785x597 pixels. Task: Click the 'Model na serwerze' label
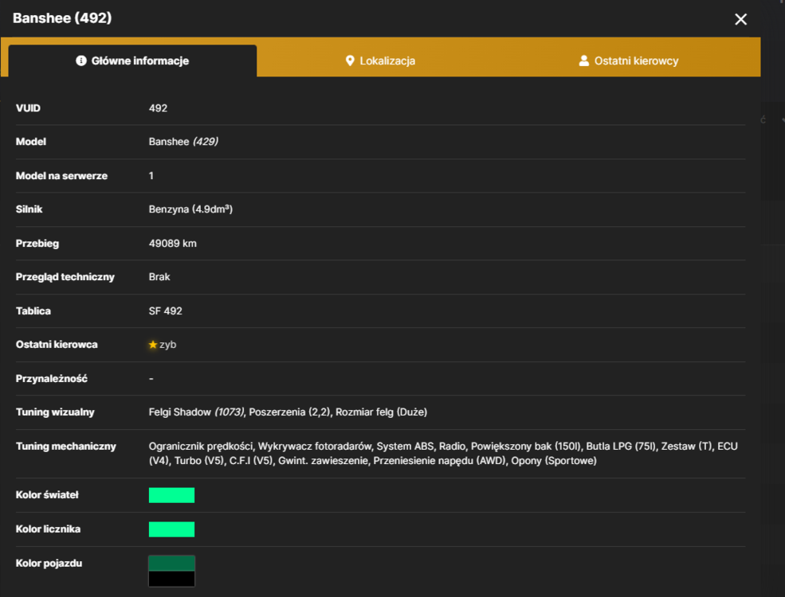point(61,175)
